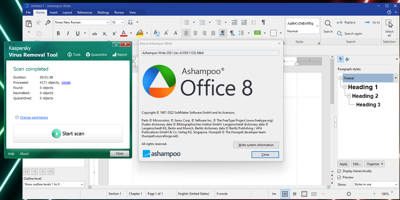Apply strikethrough formatting icon
The width and height of the screenshot is (400, 200).
(x=95, y=33)
